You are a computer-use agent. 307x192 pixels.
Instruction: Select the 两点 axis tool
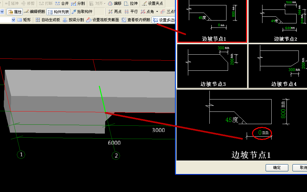click(115, 12)
